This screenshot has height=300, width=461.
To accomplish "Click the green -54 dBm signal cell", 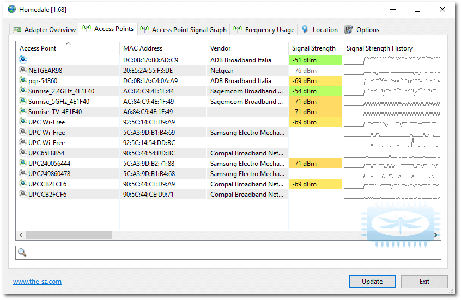I will pyautogui.click(x=316, y=91).
